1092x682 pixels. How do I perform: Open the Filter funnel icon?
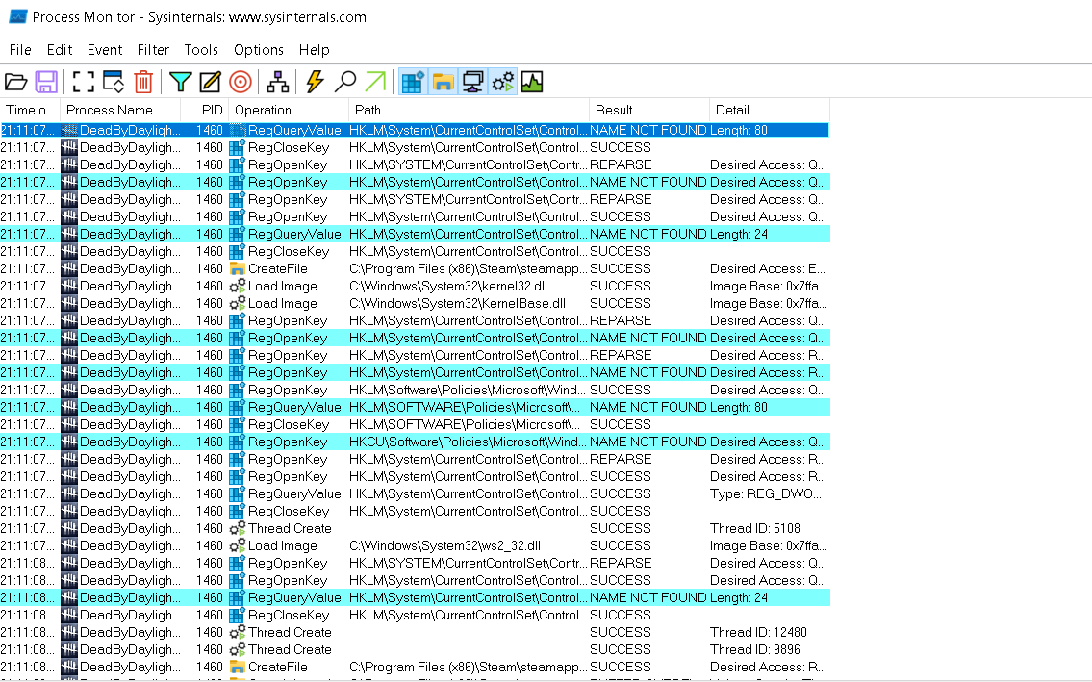coord(180,82)
